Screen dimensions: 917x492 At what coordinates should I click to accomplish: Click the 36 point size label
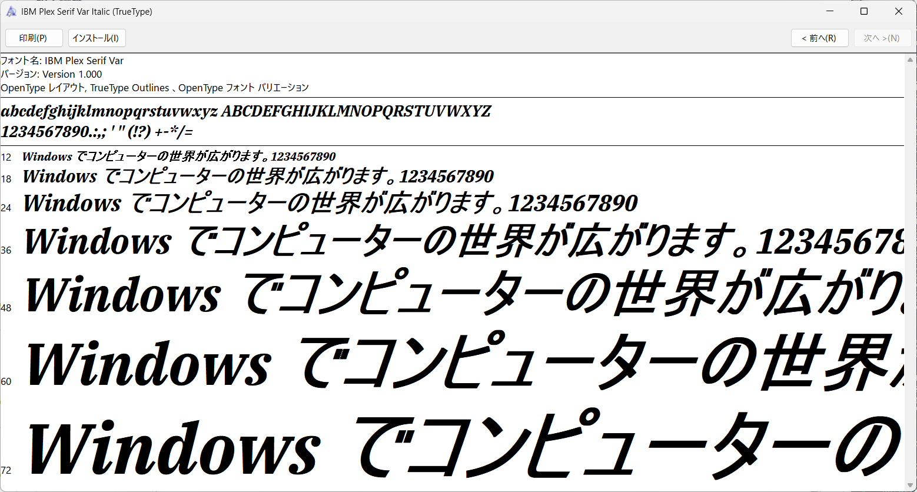[x=6, y=250]
